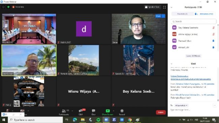Click the Type message here field
This screenshot has width=219, height=123.
tap(193, 110)
